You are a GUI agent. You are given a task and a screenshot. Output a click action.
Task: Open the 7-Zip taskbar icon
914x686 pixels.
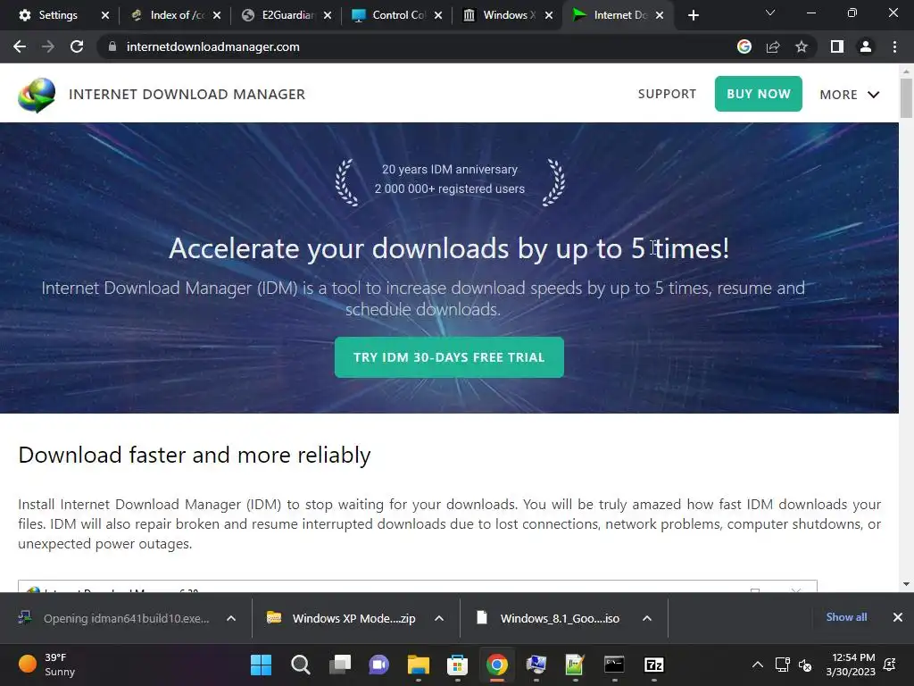coord(654,665)
